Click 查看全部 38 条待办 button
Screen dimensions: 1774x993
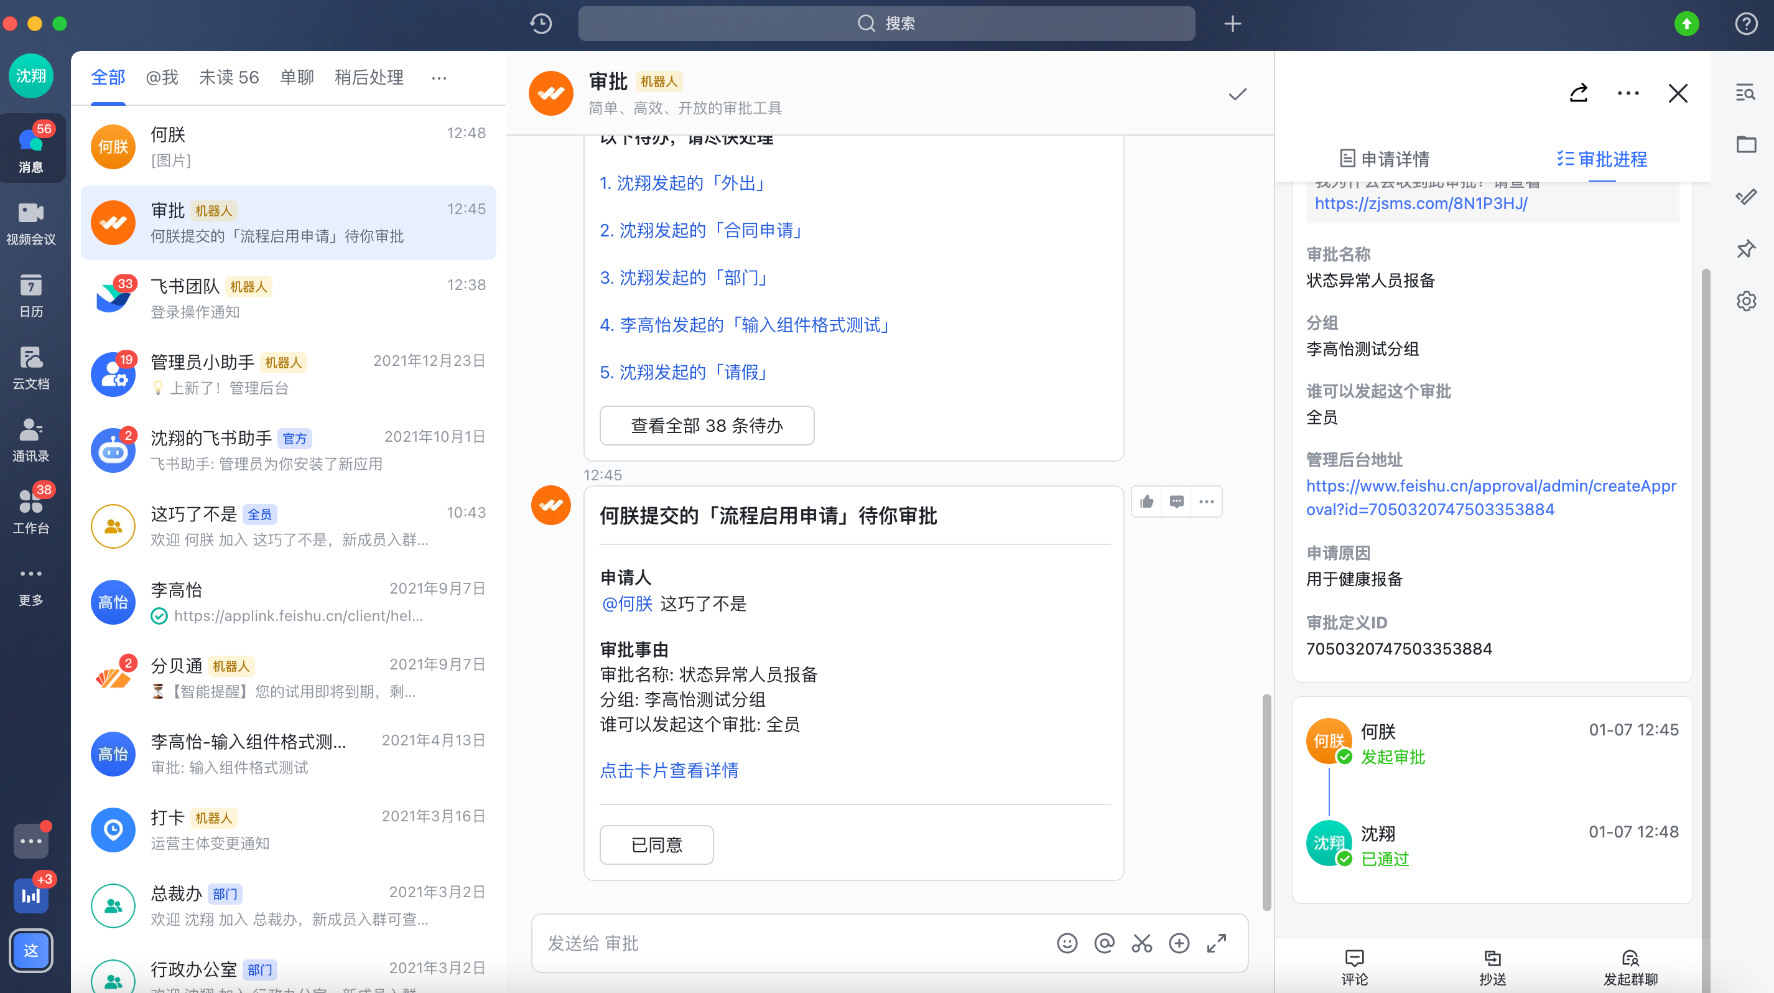click(707, 426)
